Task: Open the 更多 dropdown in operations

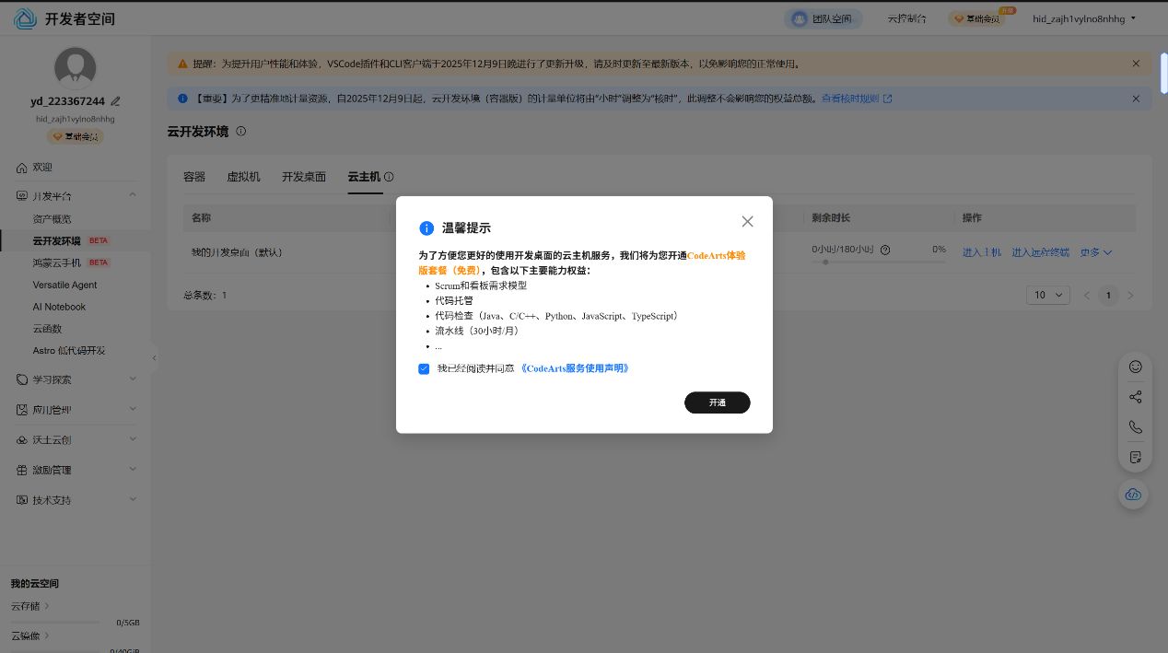Action: 1096,252
